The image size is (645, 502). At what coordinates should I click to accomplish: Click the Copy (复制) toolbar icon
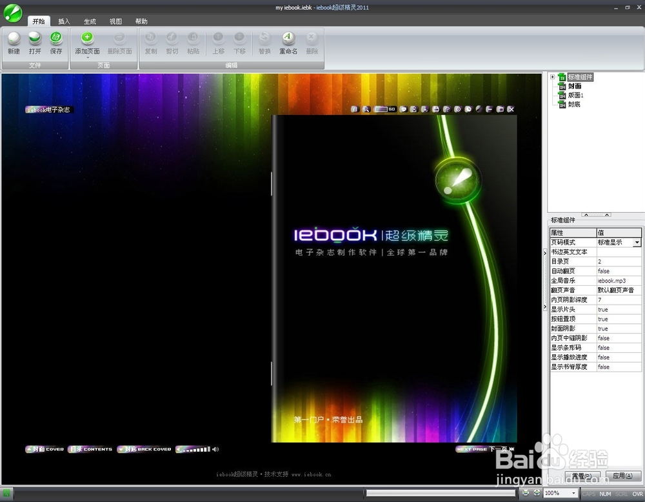click(x=151, y=39)
